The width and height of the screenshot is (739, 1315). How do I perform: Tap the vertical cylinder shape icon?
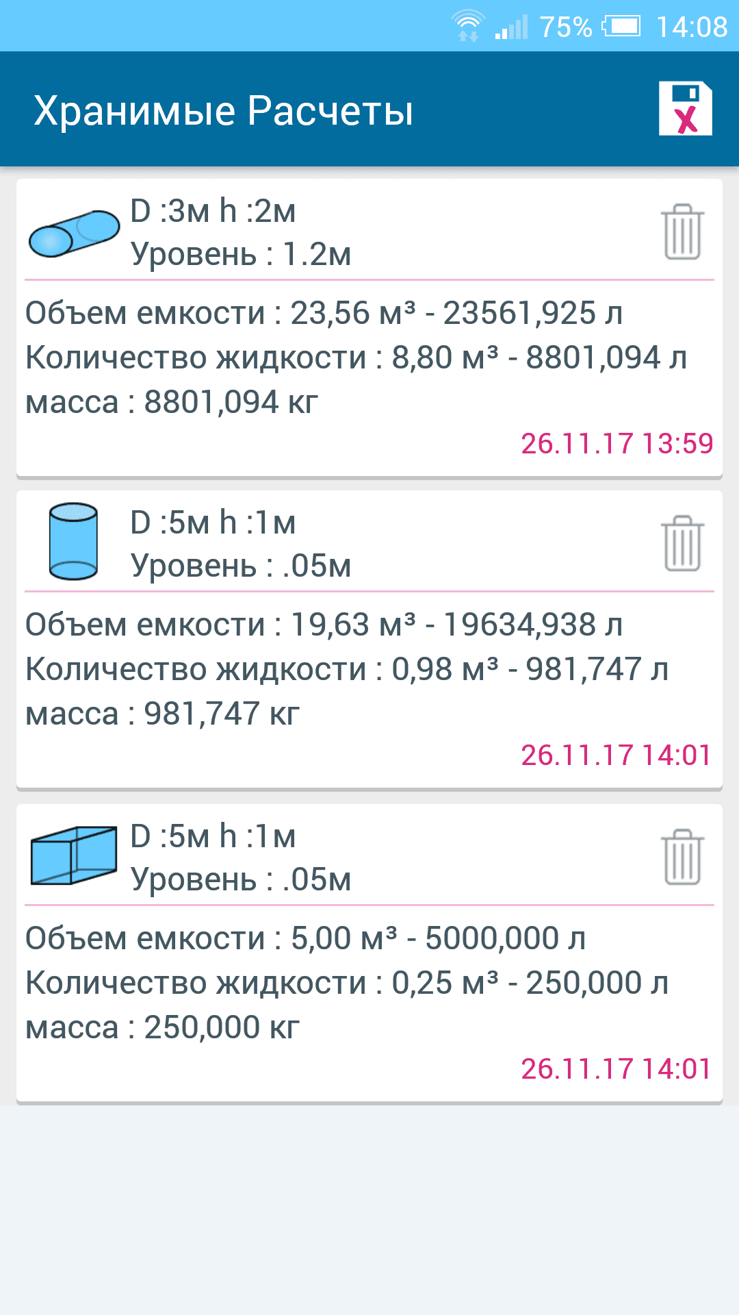click(x=73, y=542)
